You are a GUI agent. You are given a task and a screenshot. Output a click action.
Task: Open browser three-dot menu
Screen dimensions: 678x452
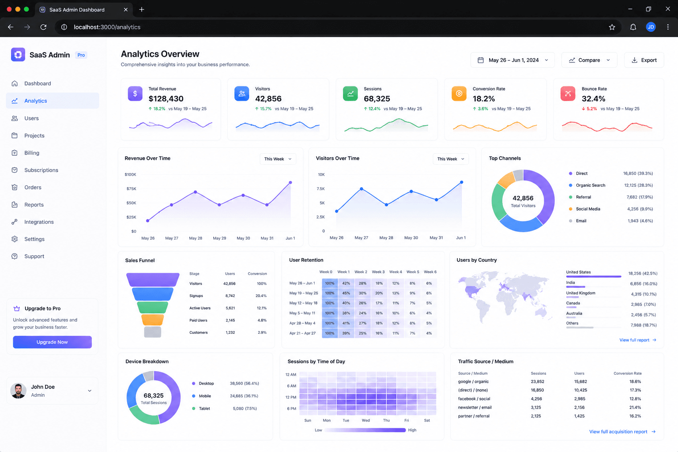click(668, 27)
